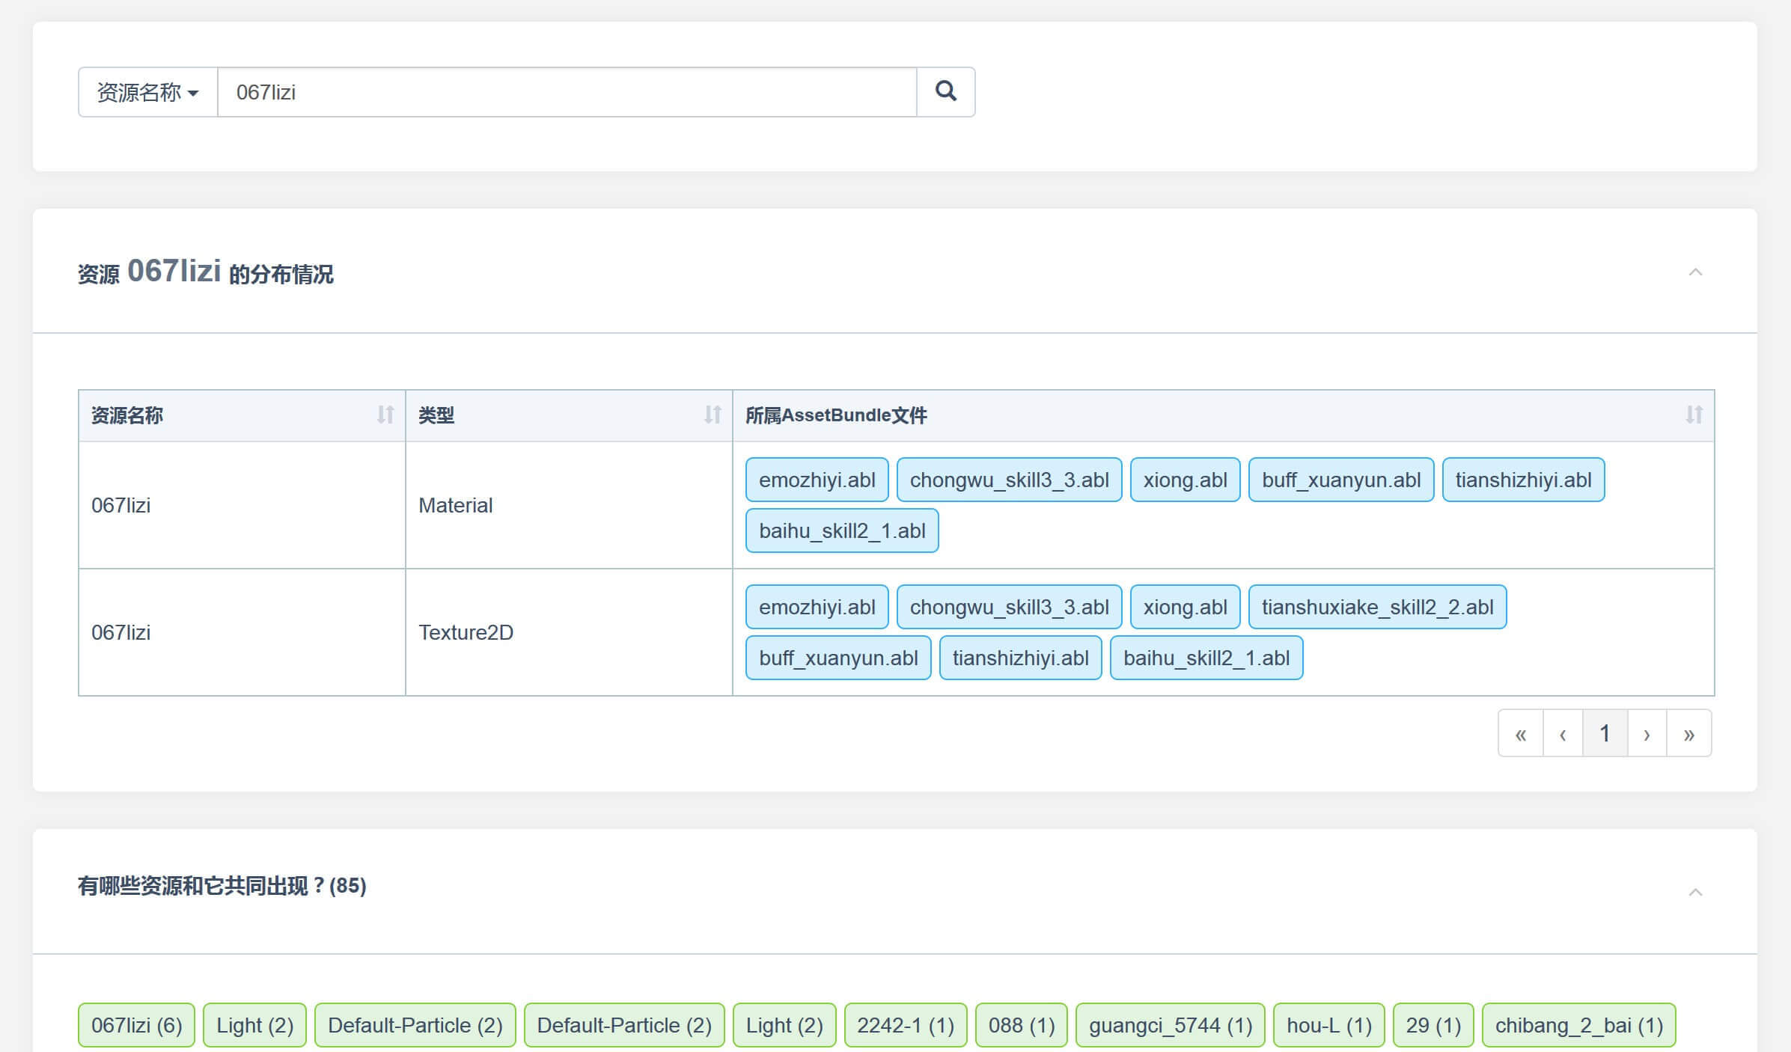The image size is (1791, 1052).
Task: Select the Default-Particle (2) green tag
Action: click(x=415, y=1025)
